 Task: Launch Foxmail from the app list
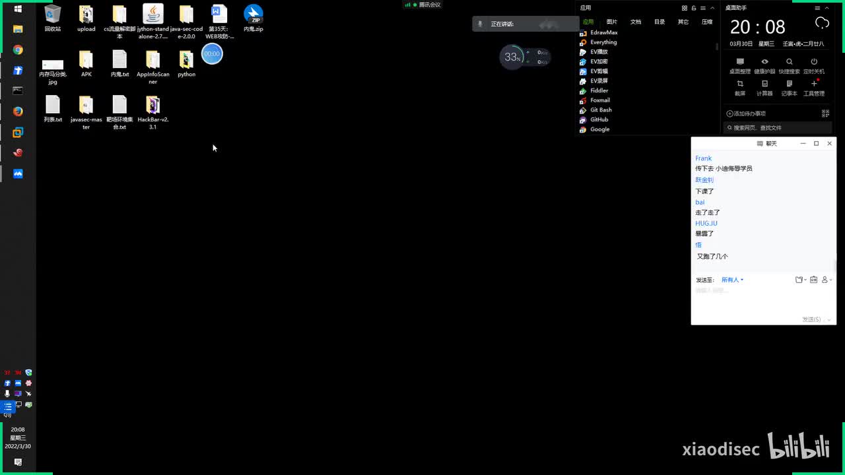(x=594, y=100)
